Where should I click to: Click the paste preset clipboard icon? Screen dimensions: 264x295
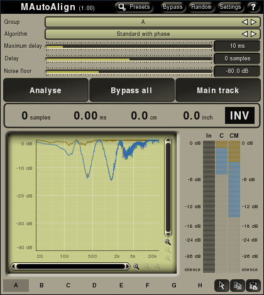pos(253,286)
